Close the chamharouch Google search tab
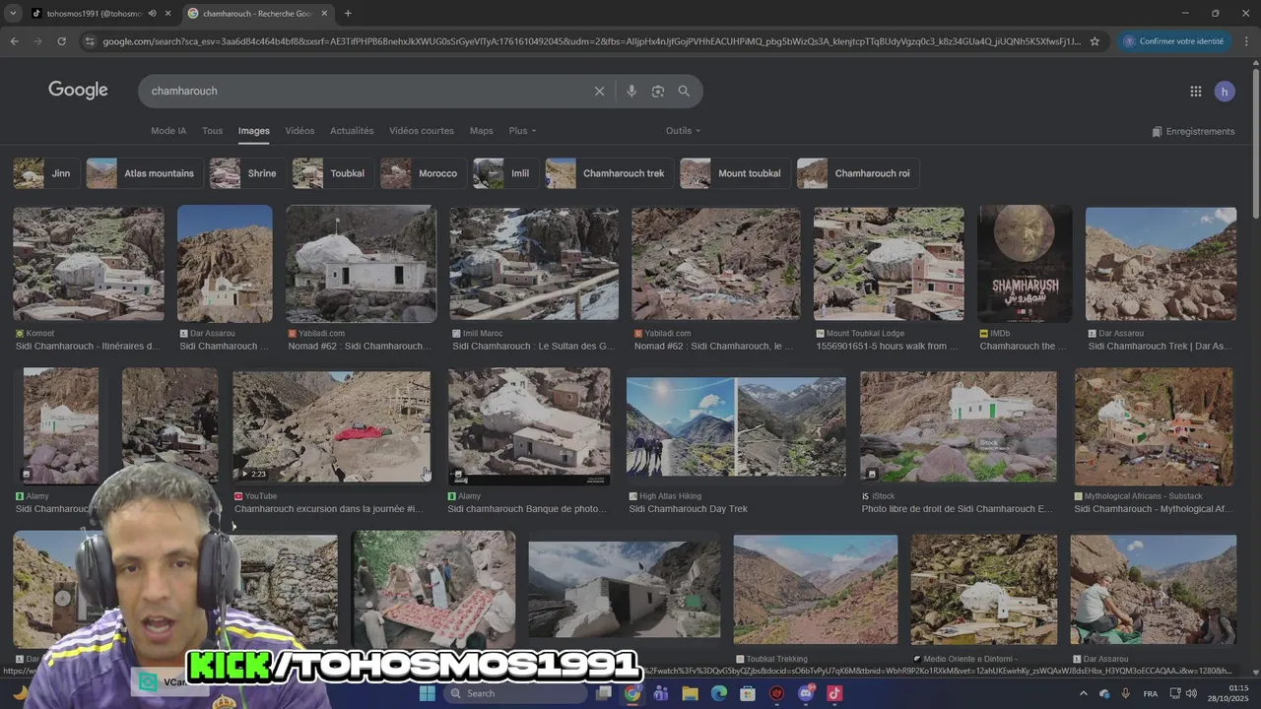Image resolution: width=1261 pixels, height=709 pixels. click(x=324, y=13)
